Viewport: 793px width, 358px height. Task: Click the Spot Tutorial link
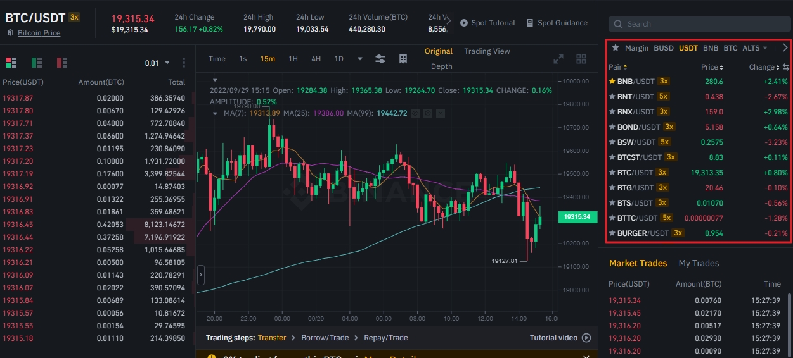click(487, 23)
